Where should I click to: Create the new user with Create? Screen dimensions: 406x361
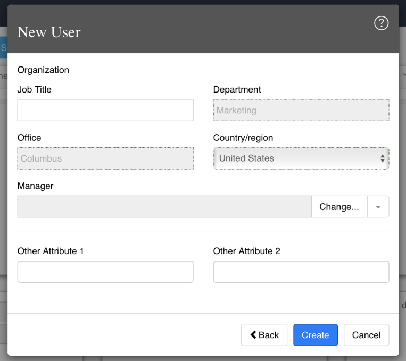pos(316,335)
